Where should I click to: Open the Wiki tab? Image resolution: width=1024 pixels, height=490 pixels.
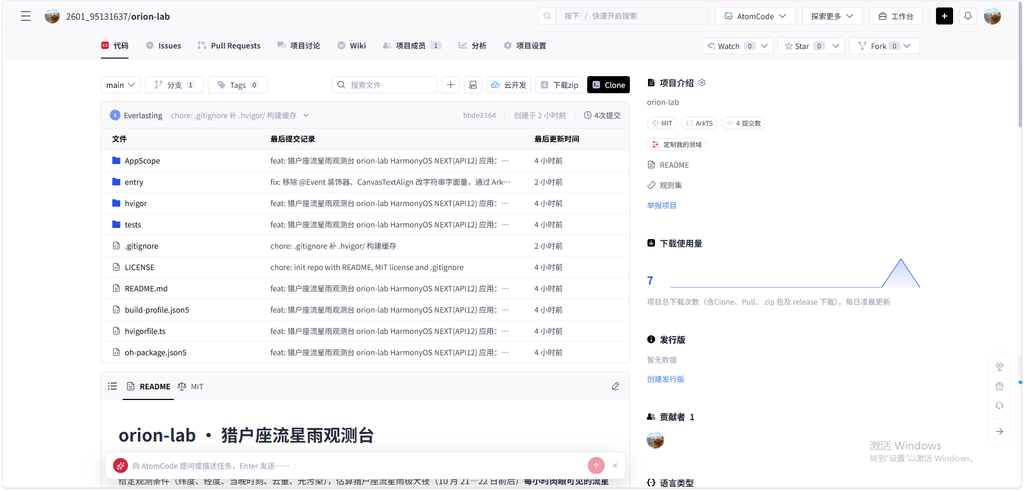pos(351,46)
